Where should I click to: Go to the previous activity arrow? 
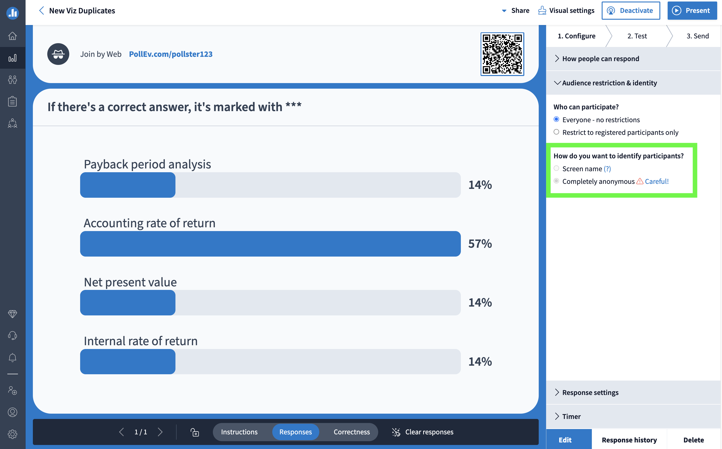tap(121, 432)
